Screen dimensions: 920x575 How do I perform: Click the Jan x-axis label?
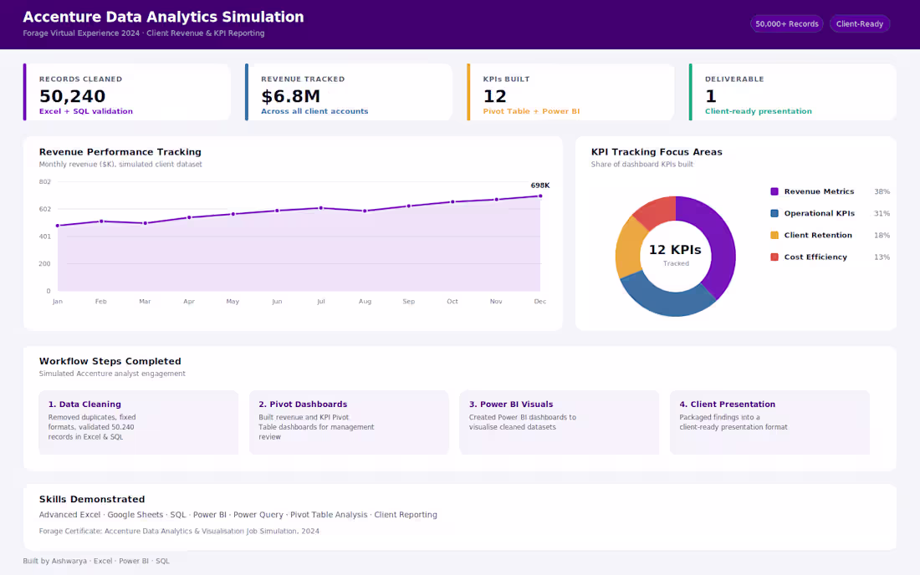point(58,301)
